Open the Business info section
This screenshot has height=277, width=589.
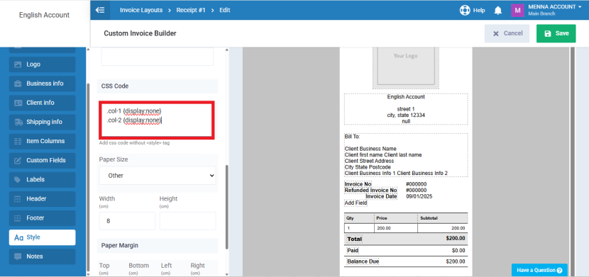[42, 84]
